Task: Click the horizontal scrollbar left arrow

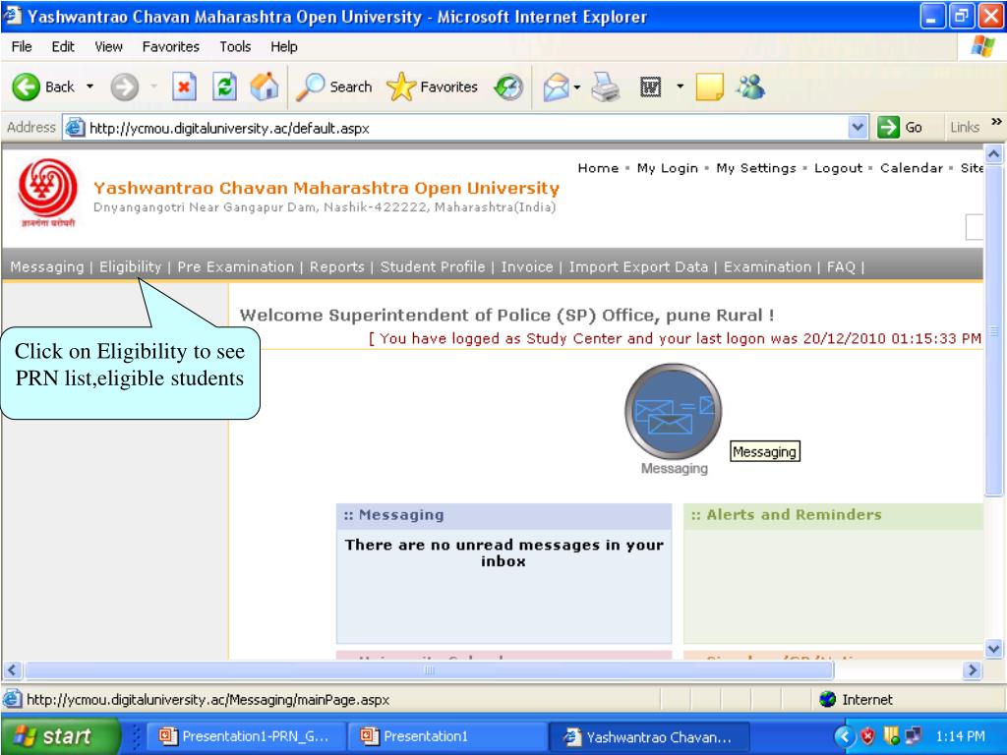Action: (12, 670)
